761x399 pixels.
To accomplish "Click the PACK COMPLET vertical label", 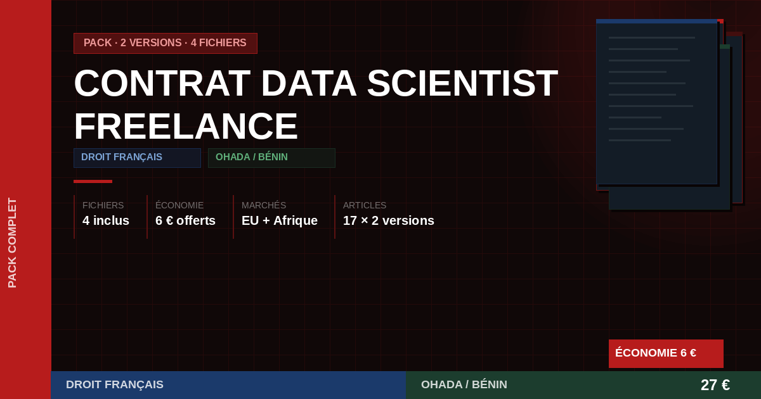I will pyautogui.click(x=12, y=243).
